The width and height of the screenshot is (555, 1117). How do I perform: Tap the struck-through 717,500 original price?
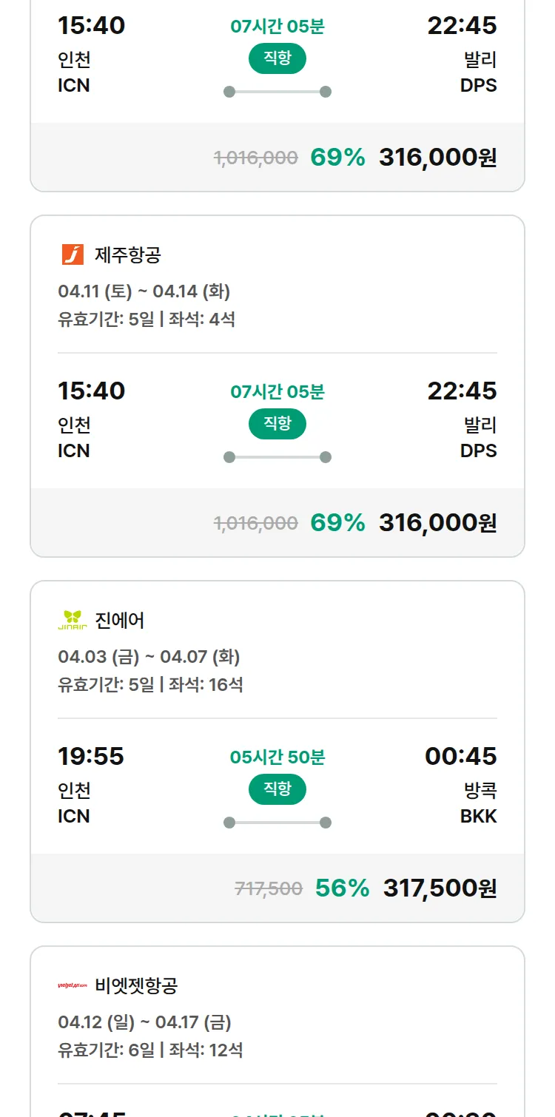268,888
